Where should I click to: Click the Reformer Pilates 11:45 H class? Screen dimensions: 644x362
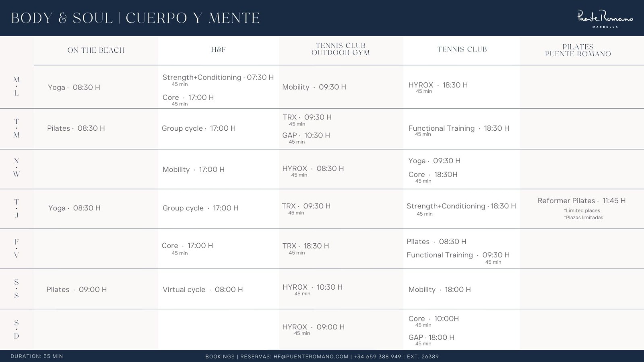pos(581,201)
